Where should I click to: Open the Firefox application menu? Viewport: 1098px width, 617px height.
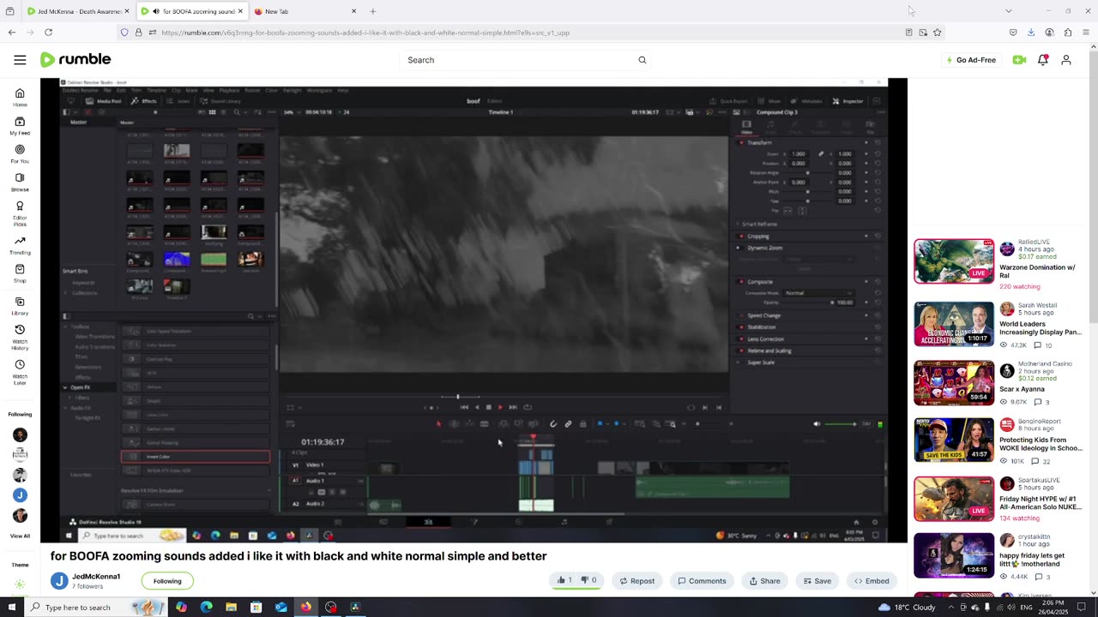[x=1086, y=33]
